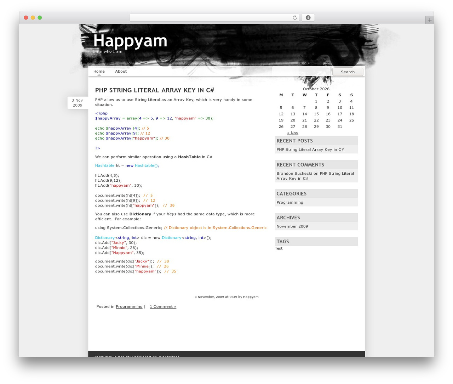Click the post timestamp 3 November, 2009 at 9:39
Image resolution: width=453 pixels, height=384 pixels.
point(216,297)
